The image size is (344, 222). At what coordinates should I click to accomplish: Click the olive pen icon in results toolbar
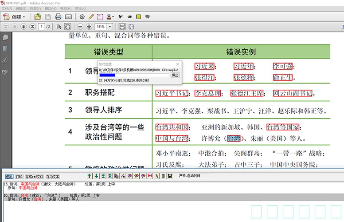click(x=156, y=176)
